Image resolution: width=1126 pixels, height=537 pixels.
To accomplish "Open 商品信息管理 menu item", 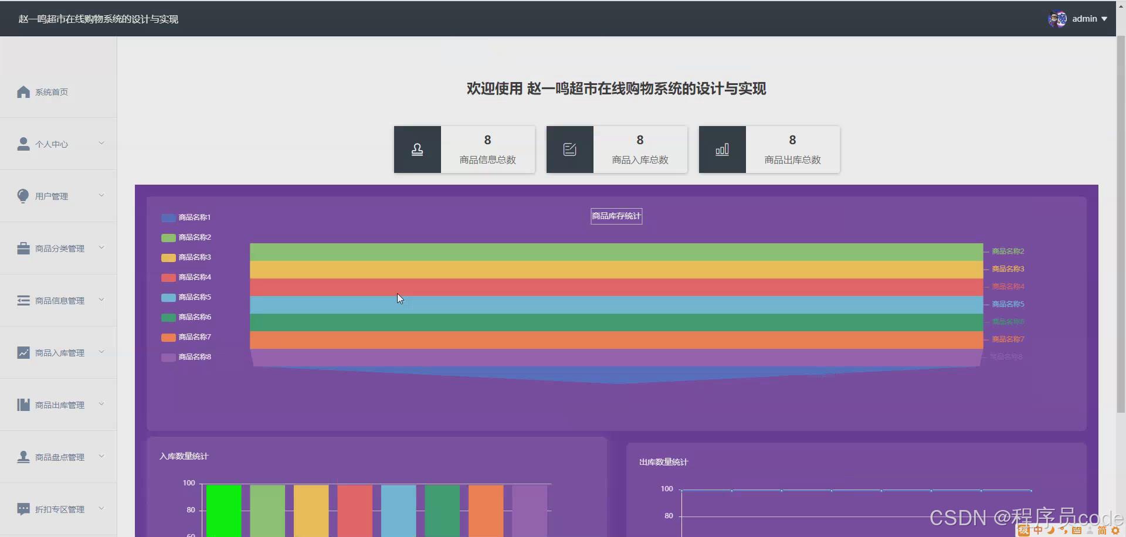I will 58,301.
